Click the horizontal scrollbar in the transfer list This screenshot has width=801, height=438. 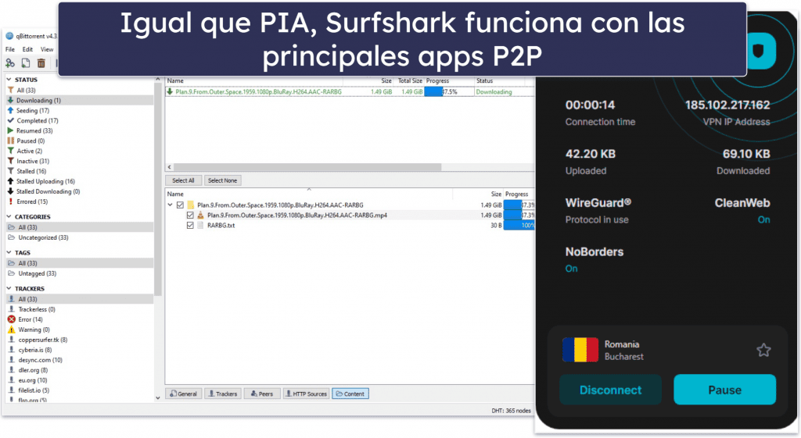pos(307,167)
